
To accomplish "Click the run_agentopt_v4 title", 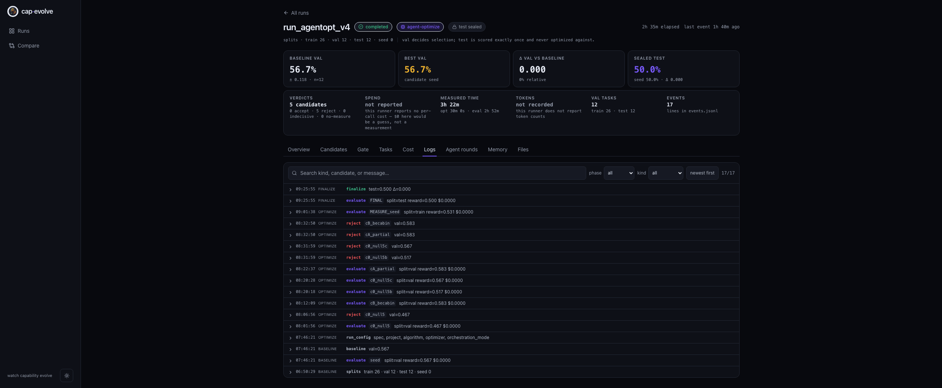I will pos(316,27).
